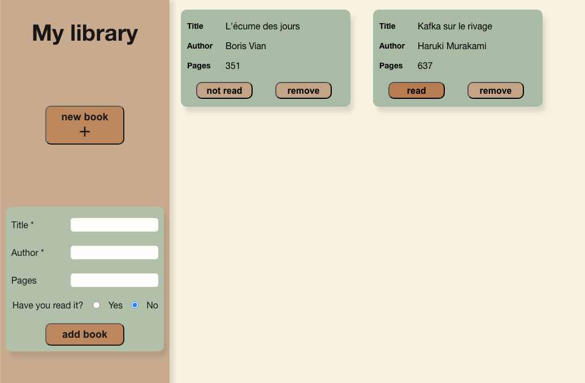This screenshot has width=585, height=383.
Task: Focus the Pages input field
Action: [x=114, y=280]
